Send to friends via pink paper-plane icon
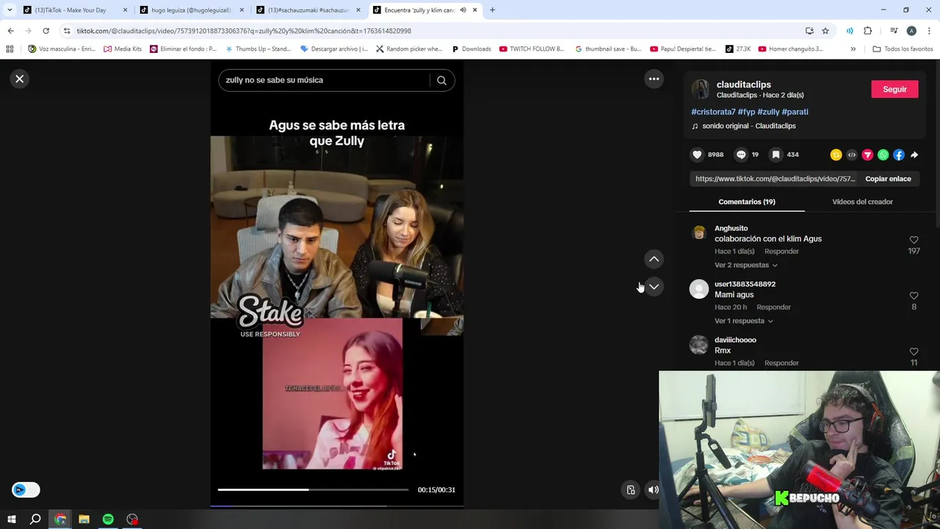The height and width of the screenshot is (529, 940). coord(867,155)
